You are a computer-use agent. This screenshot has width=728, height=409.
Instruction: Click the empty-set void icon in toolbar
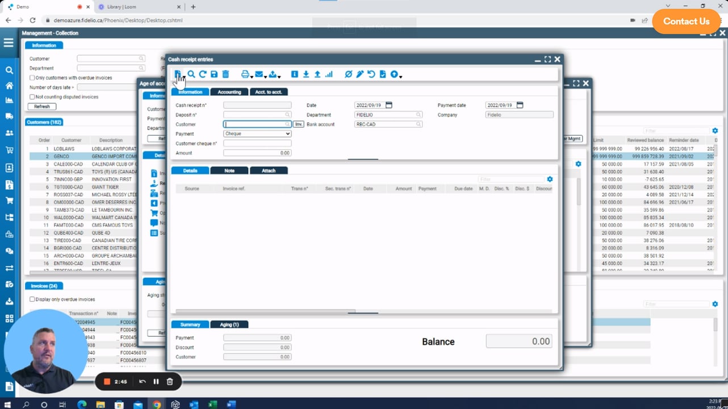tap(349, 74)
